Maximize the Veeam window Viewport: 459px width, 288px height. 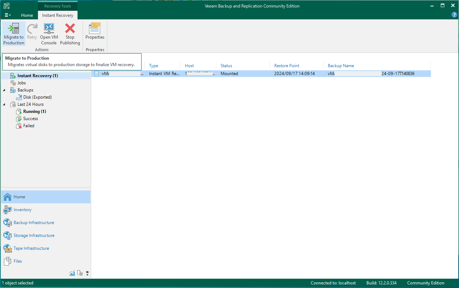[443, 6]
